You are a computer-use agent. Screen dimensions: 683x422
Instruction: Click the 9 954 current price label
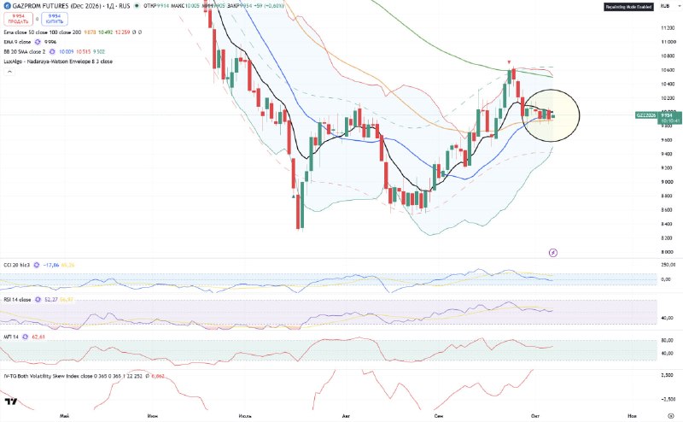pos(667,115)
